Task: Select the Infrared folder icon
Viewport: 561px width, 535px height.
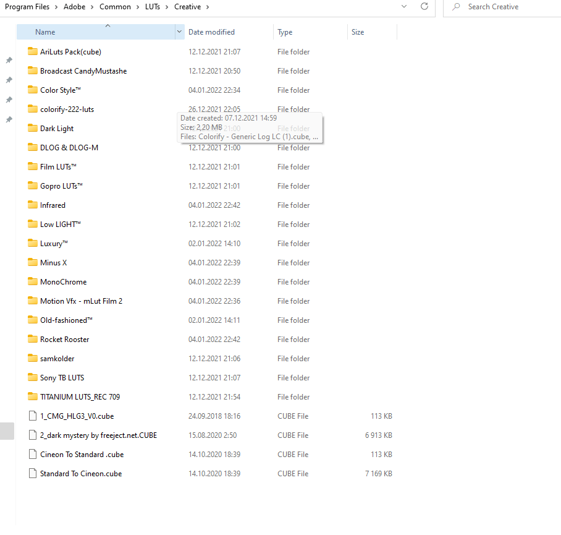Action: tap(33, 205)
